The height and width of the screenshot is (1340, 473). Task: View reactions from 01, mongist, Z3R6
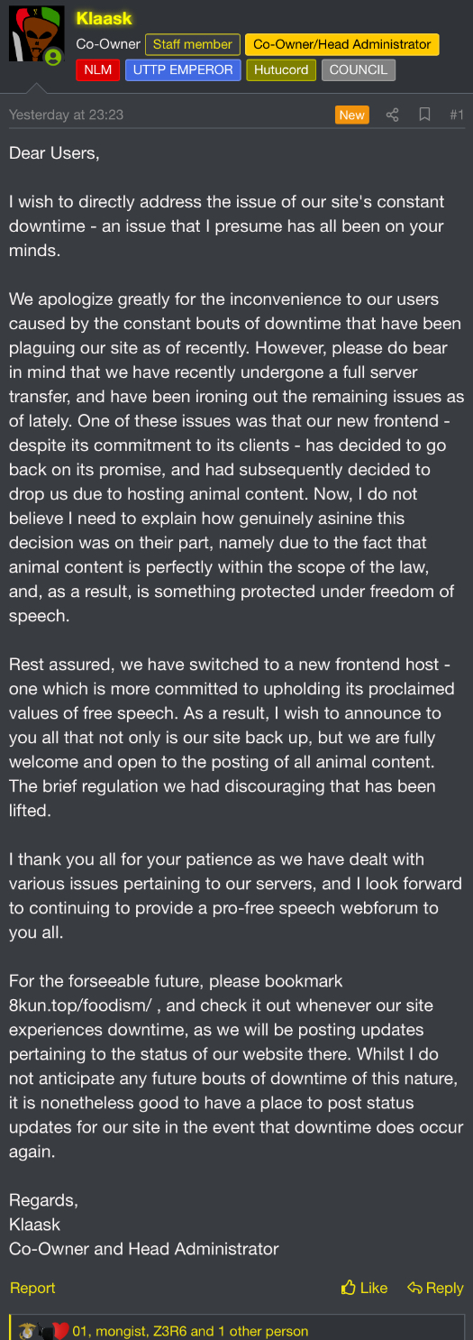click(x=190, y=1331)
